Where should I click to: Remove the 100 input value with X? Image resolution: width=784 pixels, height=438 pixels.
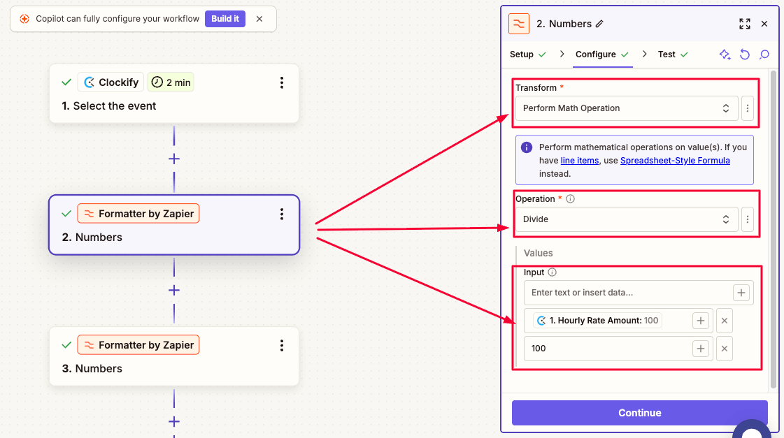tap(724, 348)
